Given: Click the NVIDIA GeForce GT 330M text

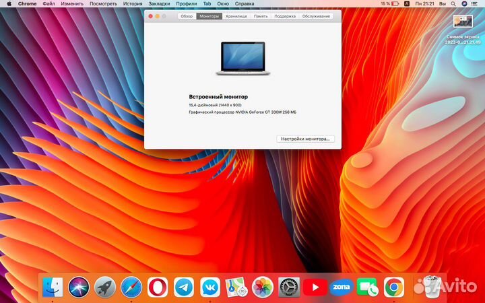Looking at the screenshot, I should (258, 112).
